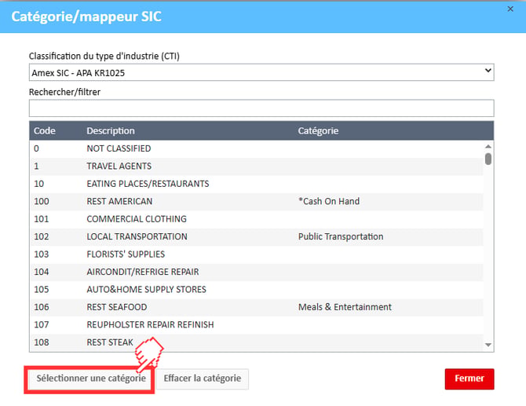
Task: Select the TRAVEL AGENTS row
Action: point(257,166)
